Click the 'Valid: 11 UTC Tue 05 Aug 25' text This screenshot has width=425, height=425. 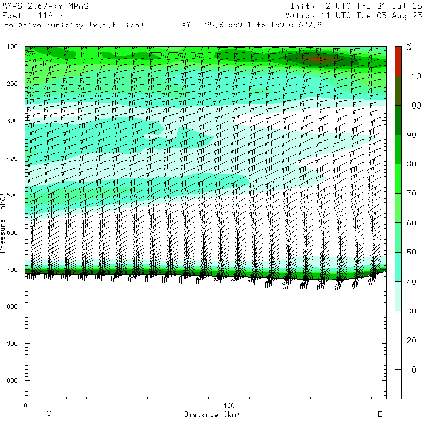click(x=354, y=16)
